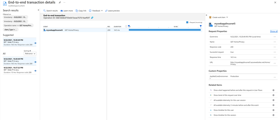Image resolution: width=280 pixels, height=120 pixels.
Task: Click info icon for timeline for this user
Action: (273, 110)
